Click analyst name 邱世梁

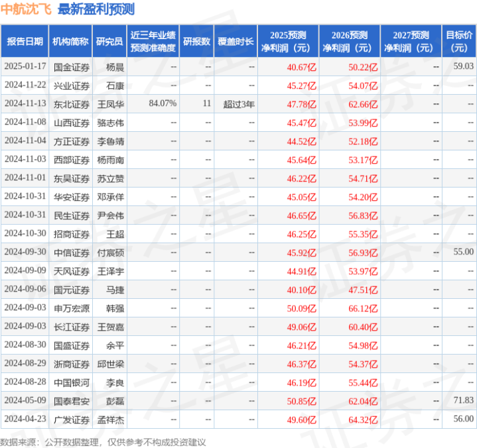coord(111,364)
